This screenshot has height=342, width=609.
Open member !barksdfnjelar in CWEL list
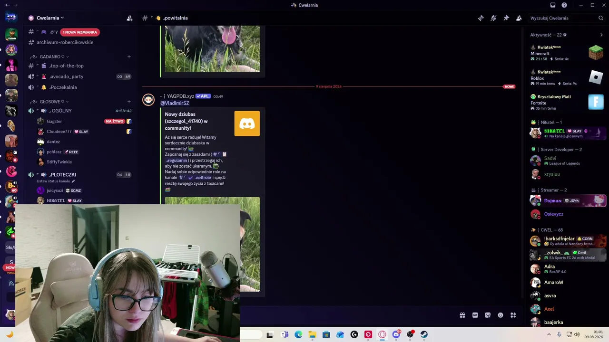[568, 241]
